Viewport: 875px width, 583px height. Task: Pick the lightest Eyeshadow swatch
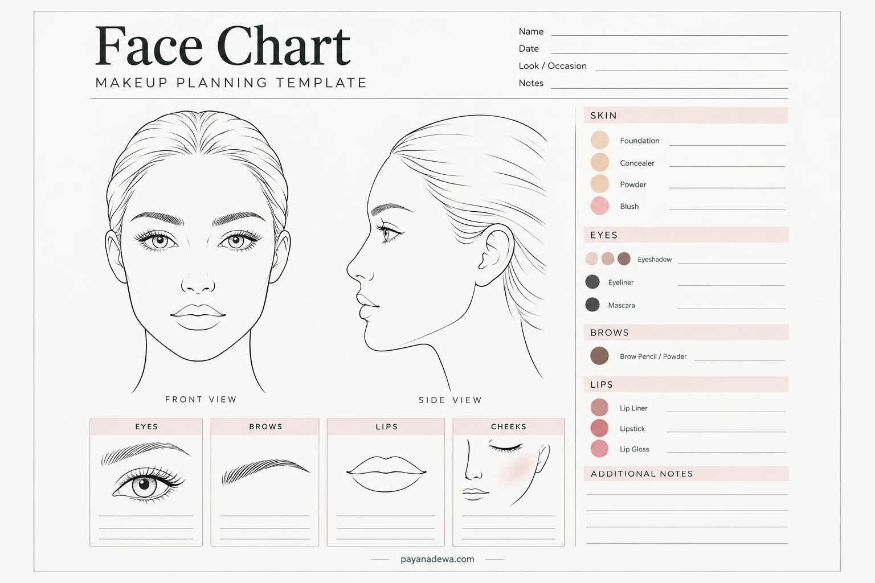tap(592, 259)
